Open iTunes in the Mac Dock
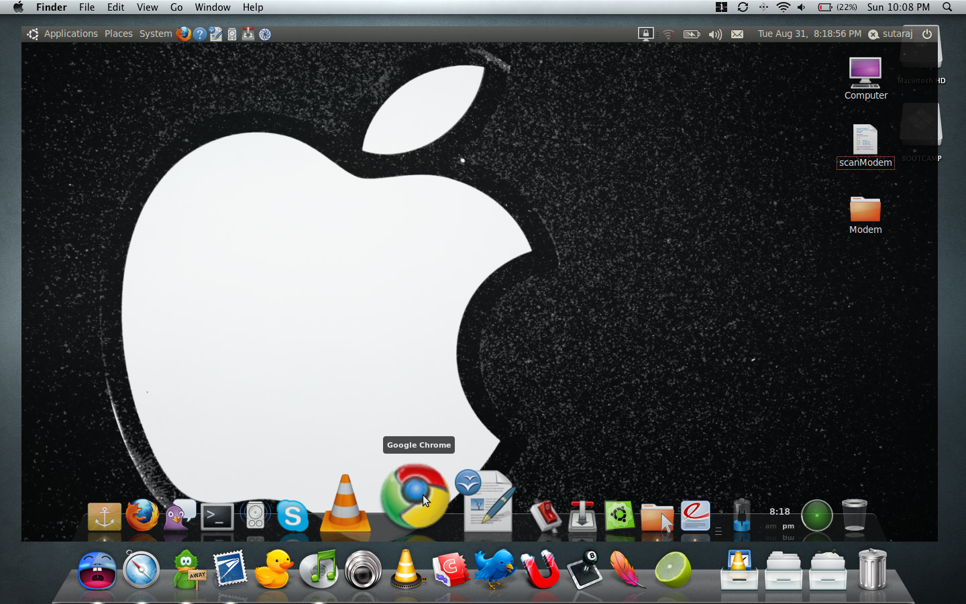Image resolution: width=966 pixels, height=604 pixels. pyautogui.click(x=319, y=570)
